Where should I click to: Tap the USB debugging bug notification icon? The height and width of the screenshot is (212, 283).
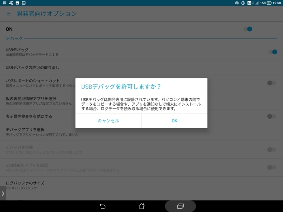(11, 3)
